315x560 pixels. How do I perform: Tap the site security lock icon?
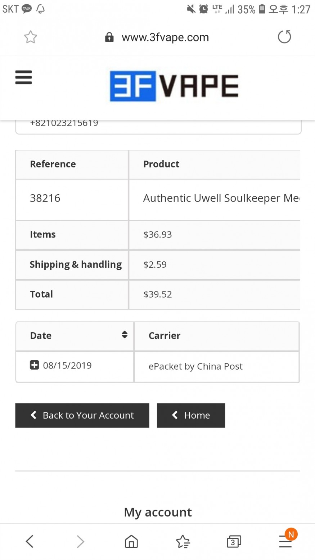click(109, 37)
